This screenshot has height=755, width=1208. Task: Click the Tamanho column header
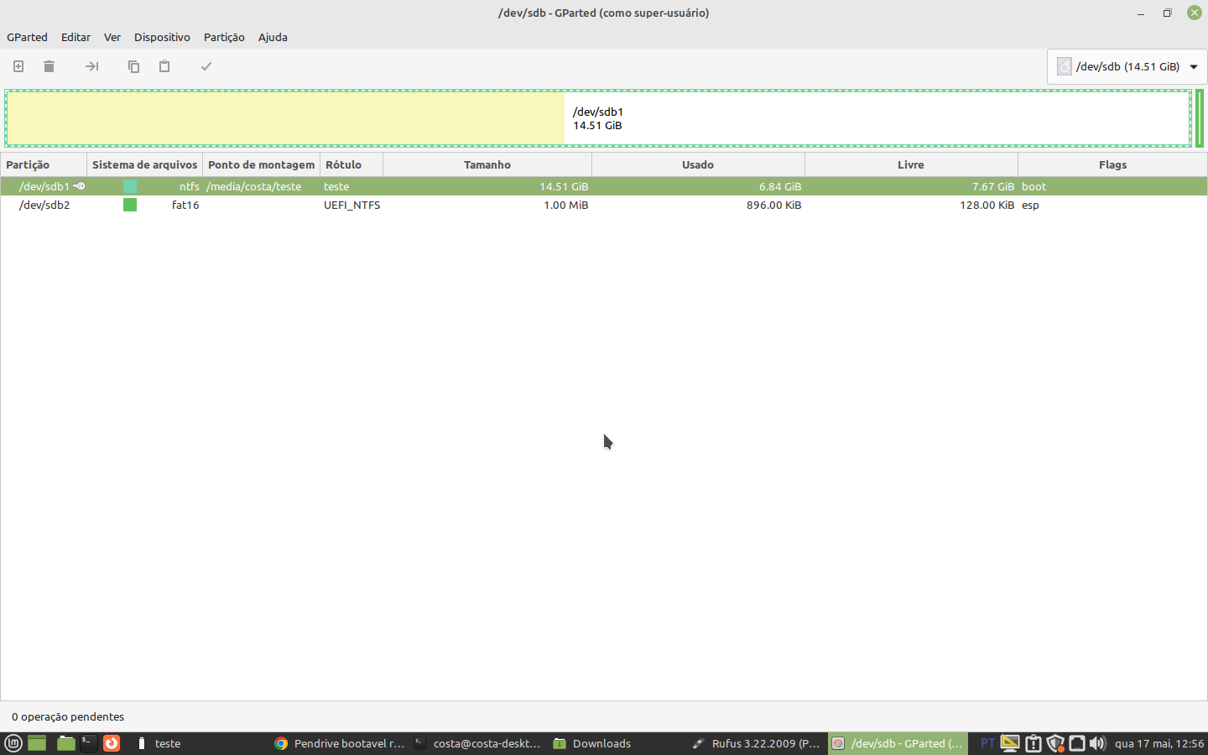[x=487, y=164]
